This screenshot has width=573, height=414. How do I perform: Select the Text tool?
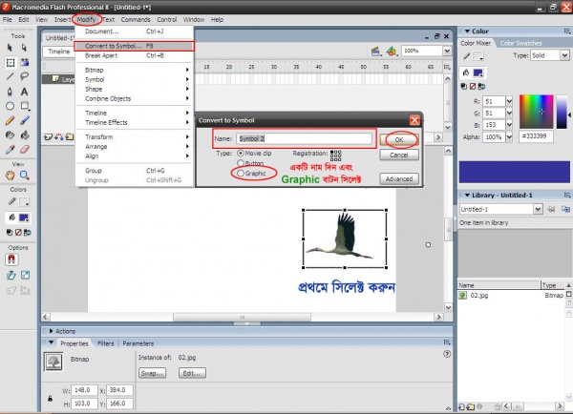tap(24, 92)
